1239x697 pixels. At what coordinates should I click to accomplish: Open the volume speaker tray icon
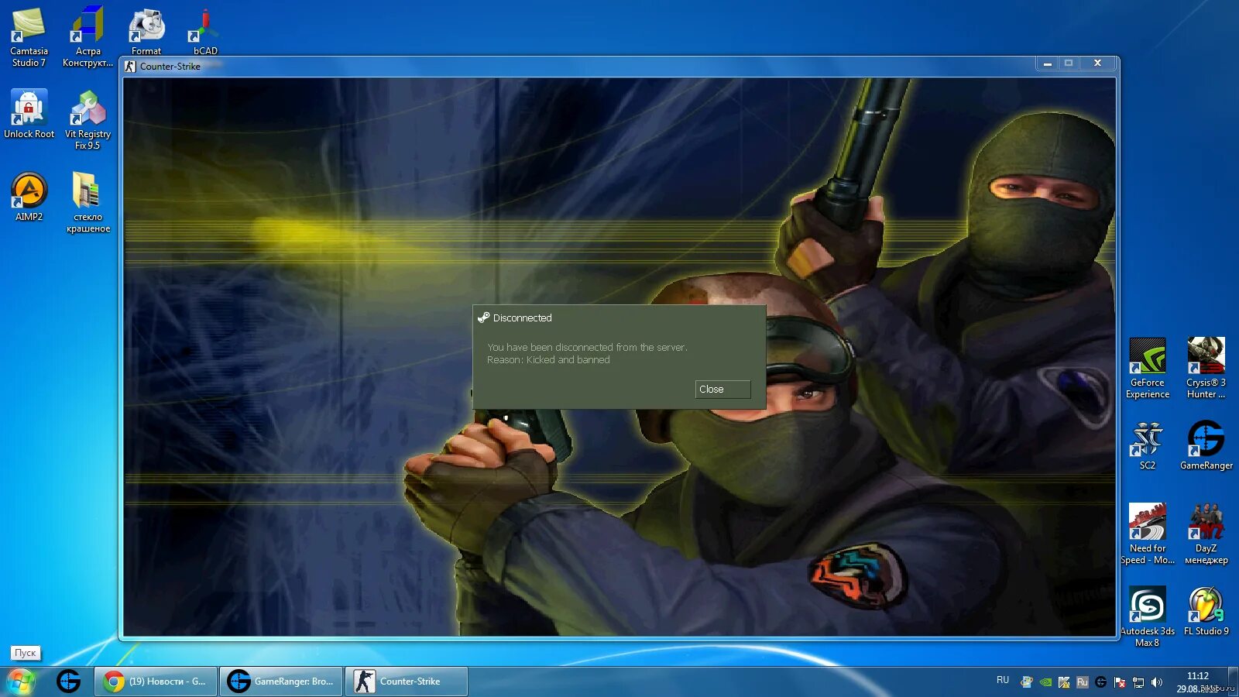pos(1157,682)
